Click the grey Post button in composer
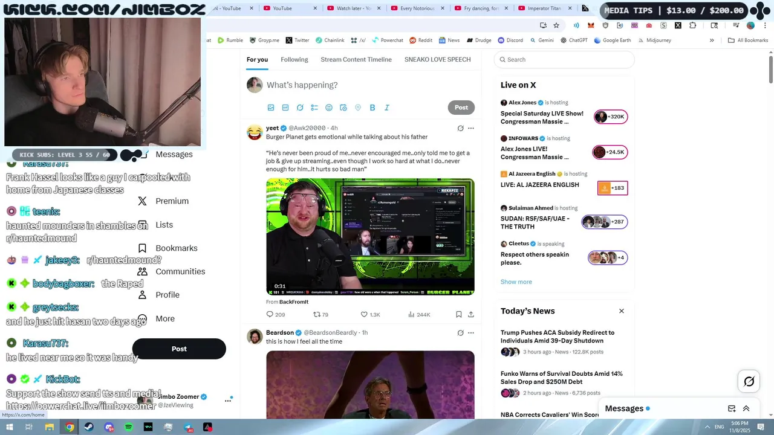The width and height of the screenshot is (774, 435). pos(461,108)
